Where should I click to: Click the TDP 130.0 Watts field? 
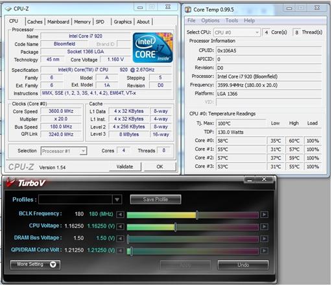(268, 132)
